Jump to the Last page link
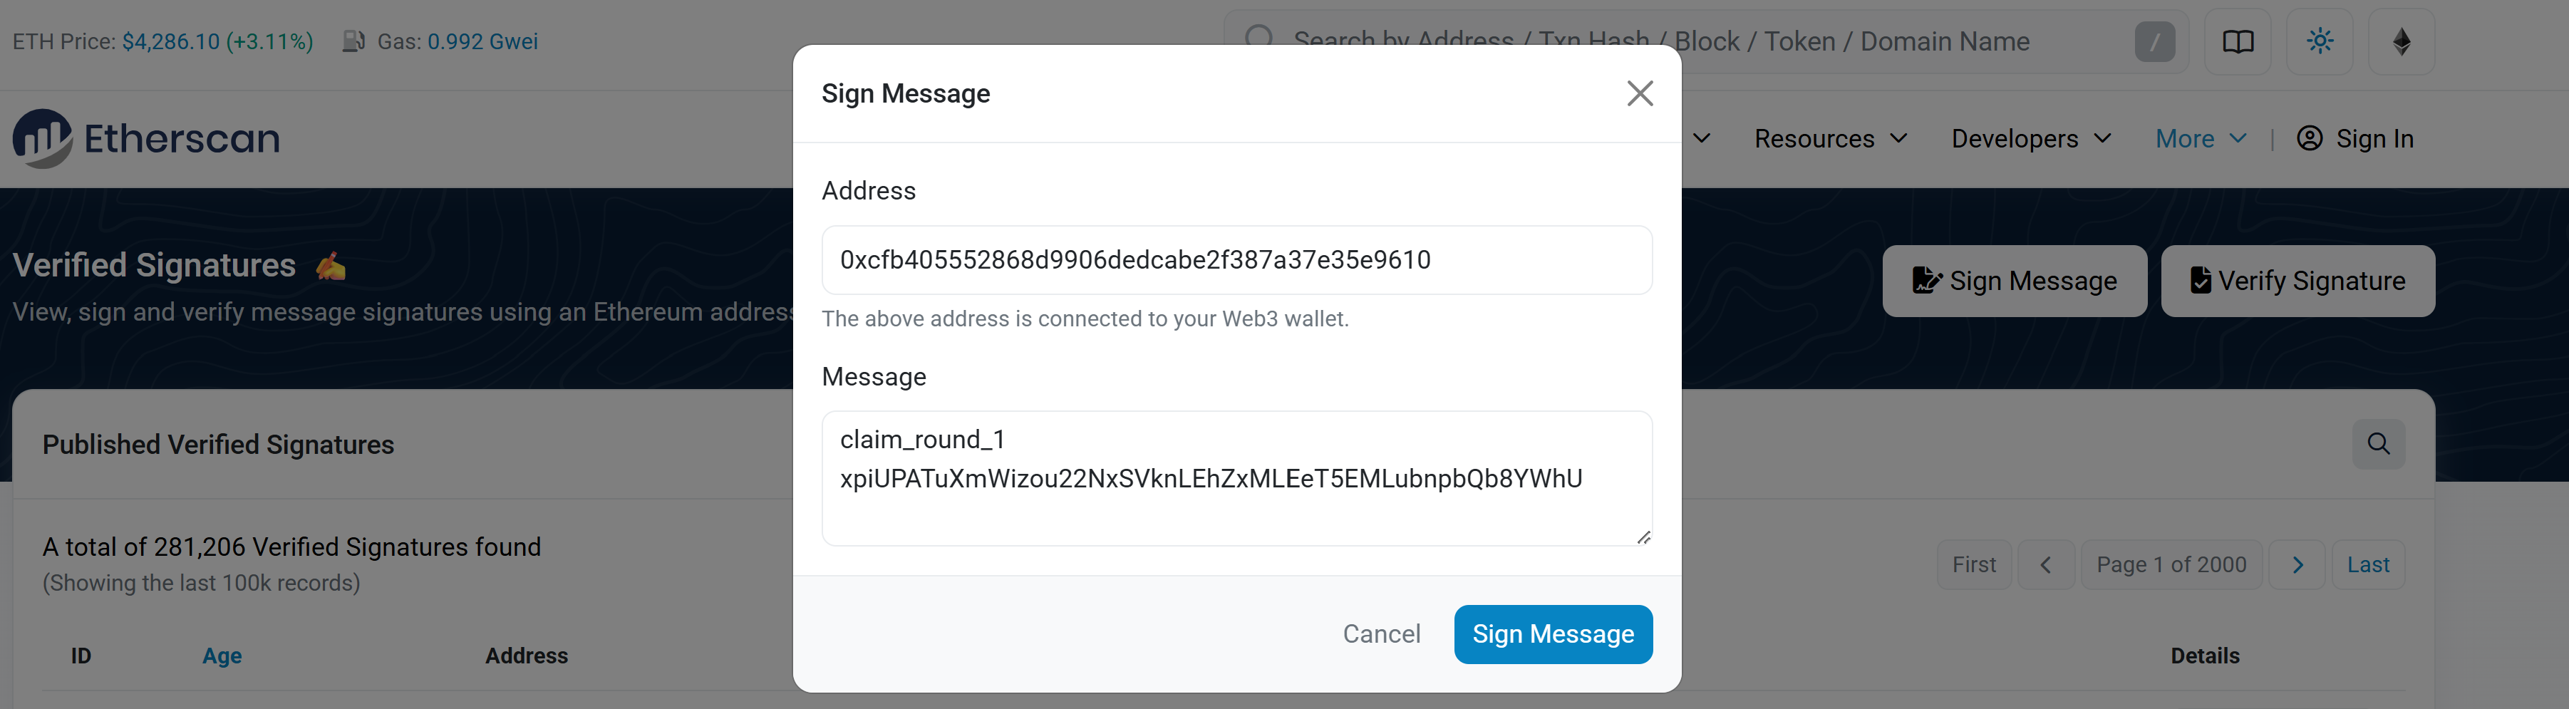 point(2367,565)
